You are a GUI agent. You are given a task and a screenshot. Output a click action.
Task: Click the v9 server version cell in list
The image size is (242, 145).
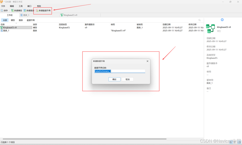click(86, 28)
